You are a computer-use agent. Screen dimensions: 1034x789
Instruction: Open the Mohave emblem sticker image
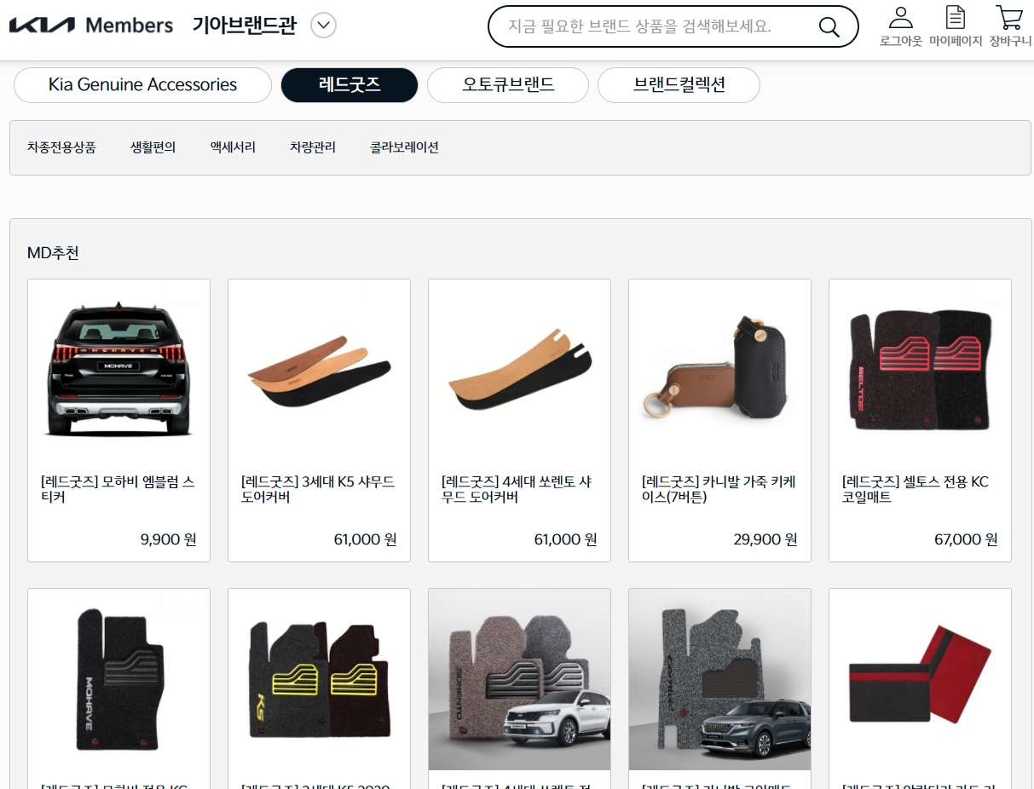(x=118, y=370)
